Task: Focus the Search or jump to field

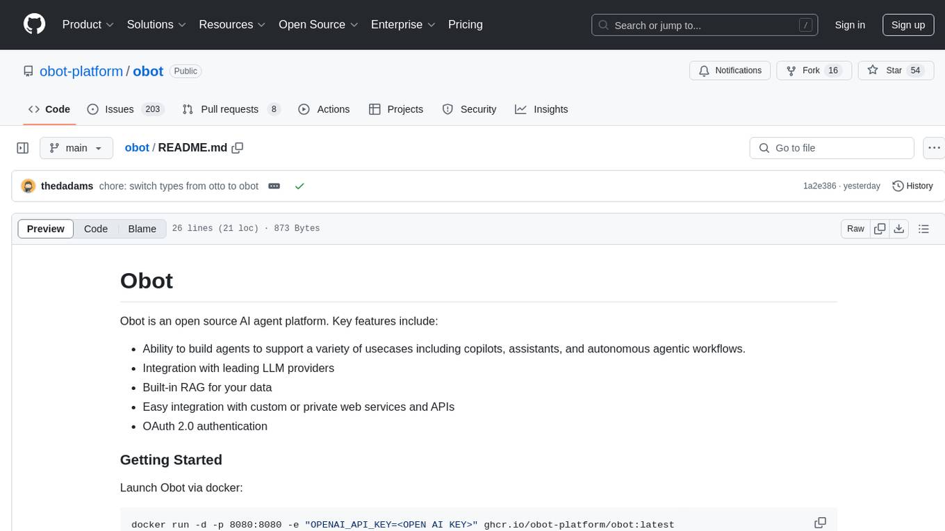Action: click(703, 25)
